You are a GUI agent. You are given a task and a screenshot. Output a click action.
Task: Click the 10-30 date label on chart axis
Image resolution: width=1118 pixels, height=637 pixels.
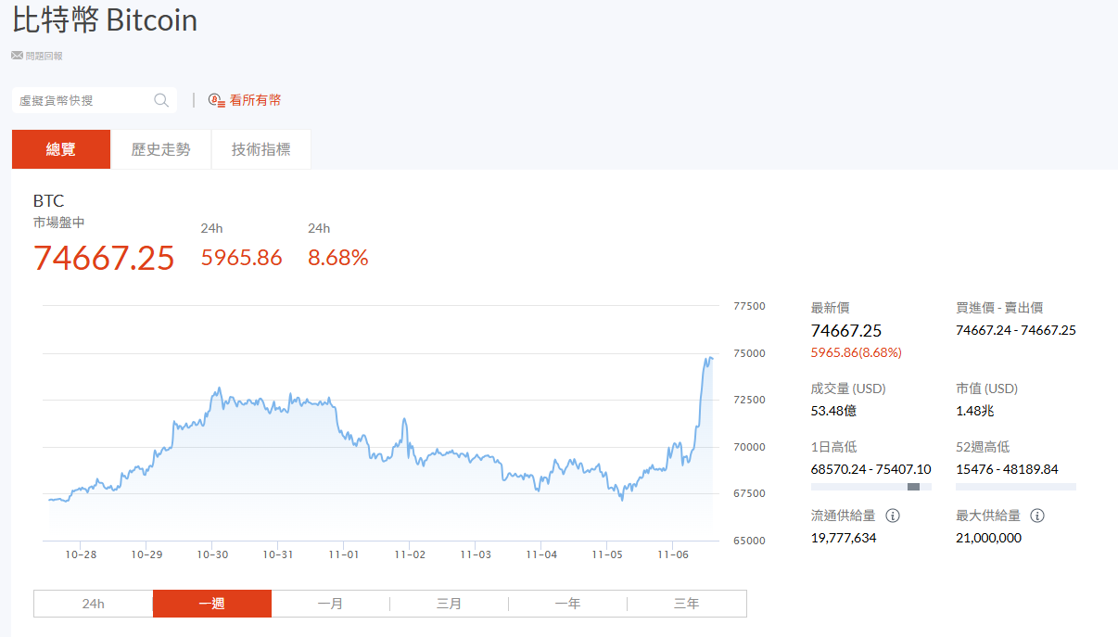click(x=212, y=554)
